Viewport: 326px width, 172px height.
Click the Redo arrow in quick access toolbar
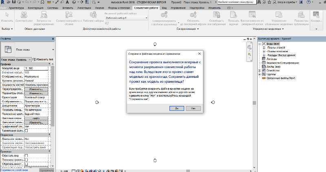(34, 2)
